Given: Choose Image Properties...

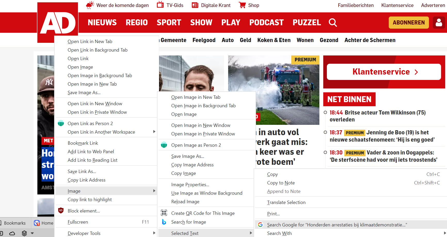Looking at the screenshot, I should pyautogui.click(x=206, y=184).
